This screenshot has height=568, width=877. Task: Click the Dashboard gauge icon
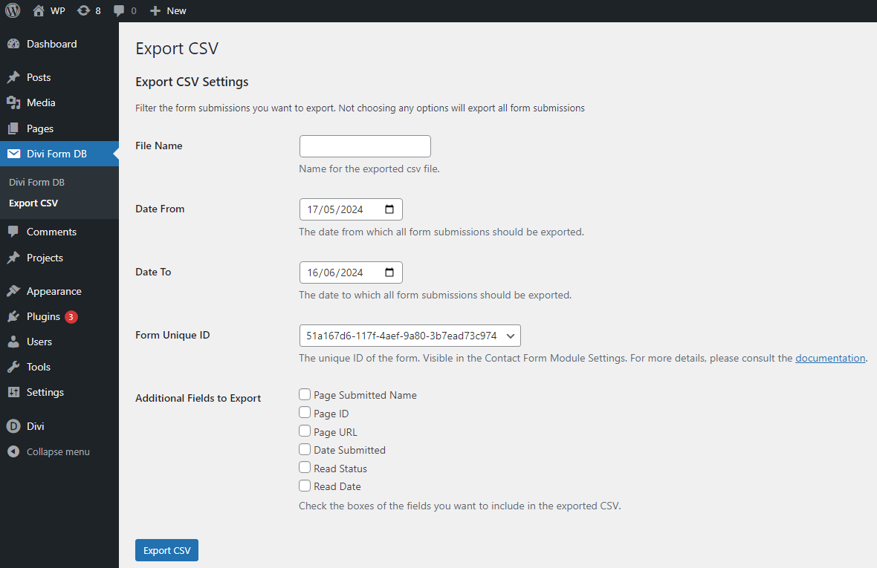13,44
